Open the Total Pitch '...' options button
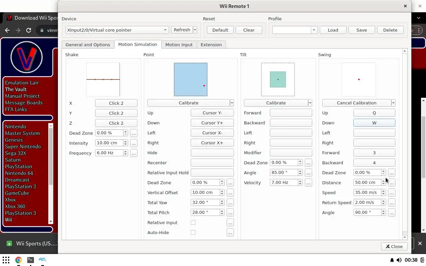 click(x=230, y=212)
